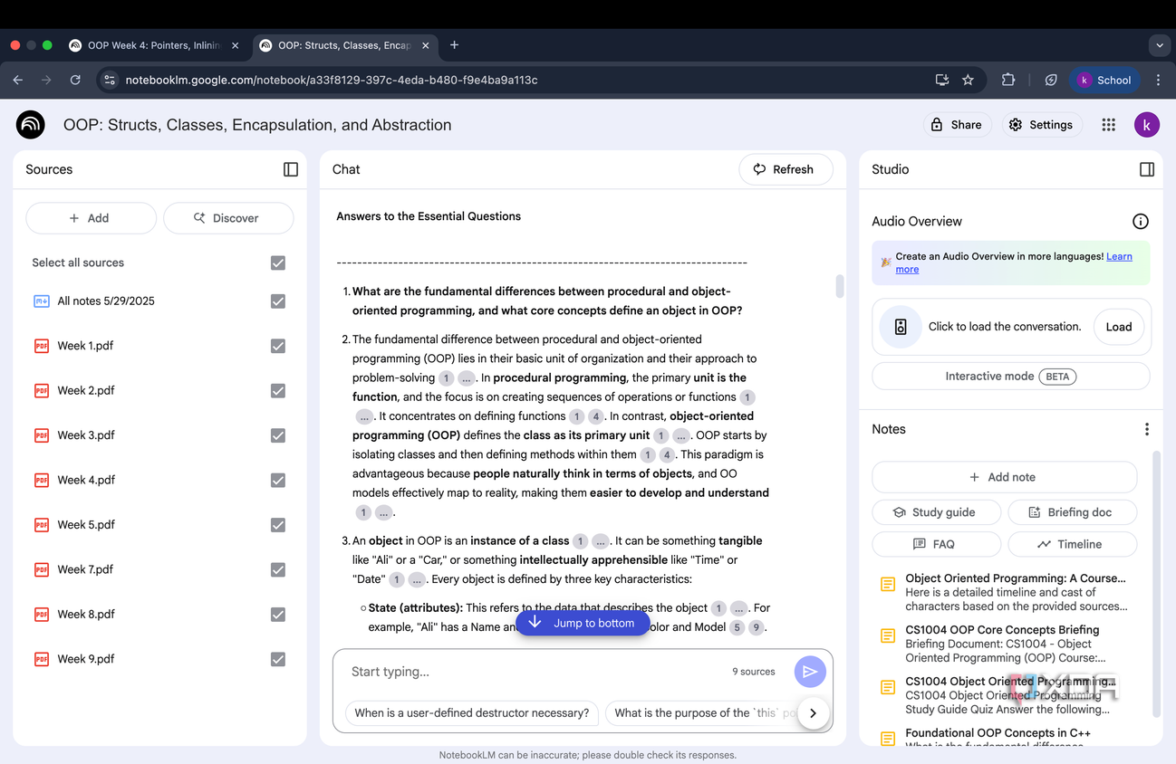Click the Share button
Viewport: 1176px width, 764px height.
[957, 125]
